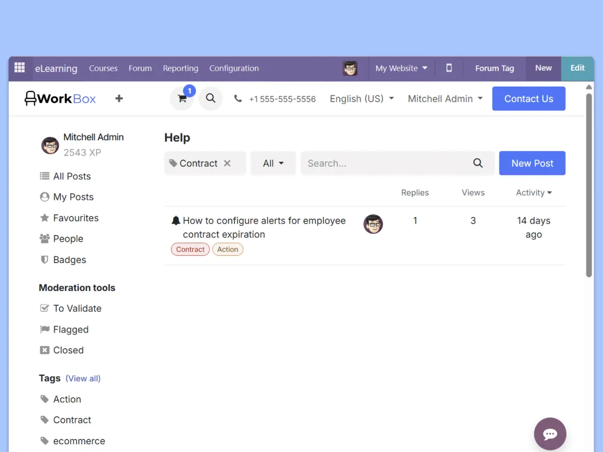Screen dimensions: 603x452
Task: Remove the Contract tag filter
Action: (x=227, y=163)
